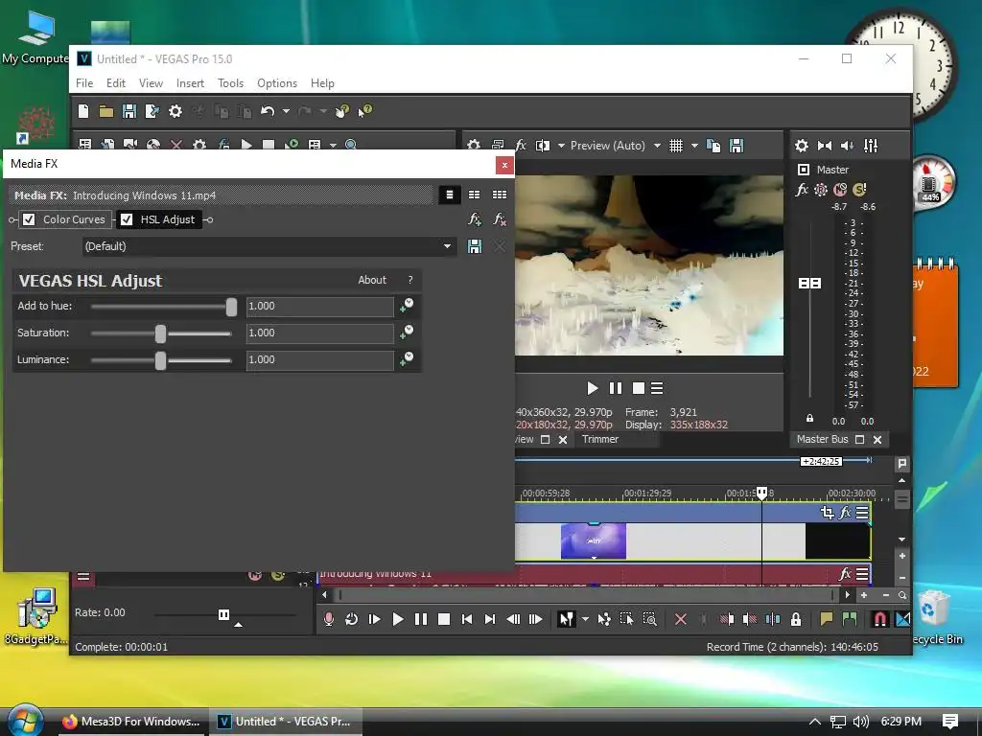Save the project using the toolbar floppy icon
Viewport: 982px width, 736px height.
coord(129,111)
